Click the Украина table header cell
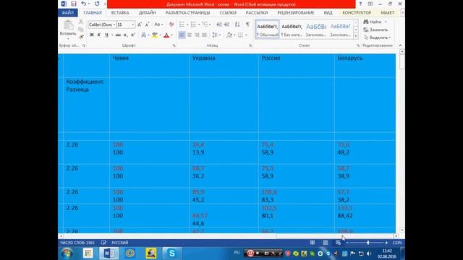Viewport: 463px width, 260px height. pyautogui.click(x=224, y=66)
